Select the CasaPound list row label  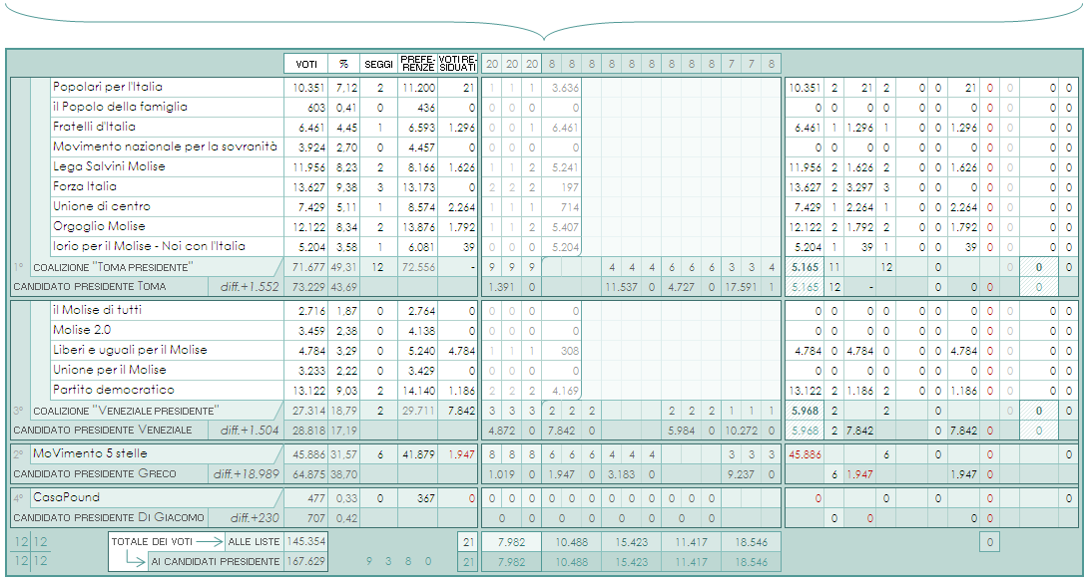(x=66, y=497)
